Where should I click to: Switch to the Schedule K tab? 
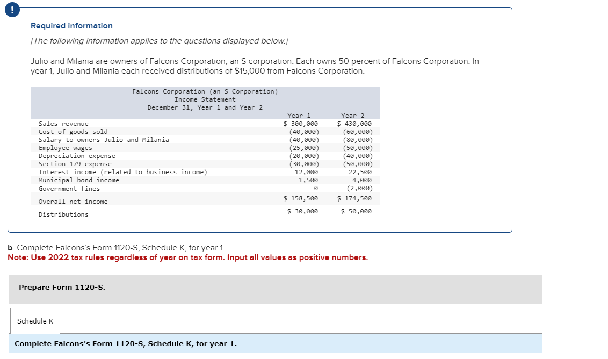[34, 321]
